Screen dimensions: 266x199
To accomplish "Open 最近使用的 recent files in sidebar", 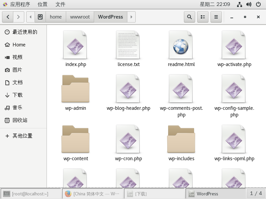I will point(23,32).
